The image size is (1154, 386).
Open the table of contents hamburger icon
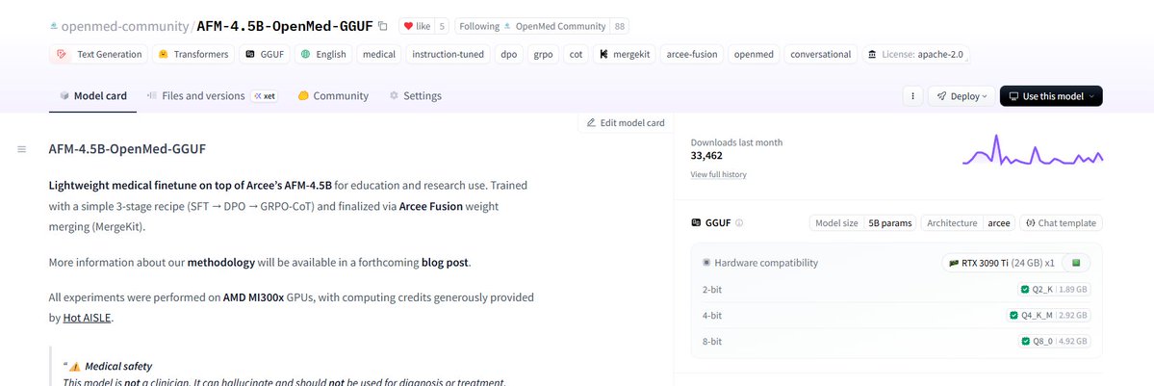tap(21, 149)
